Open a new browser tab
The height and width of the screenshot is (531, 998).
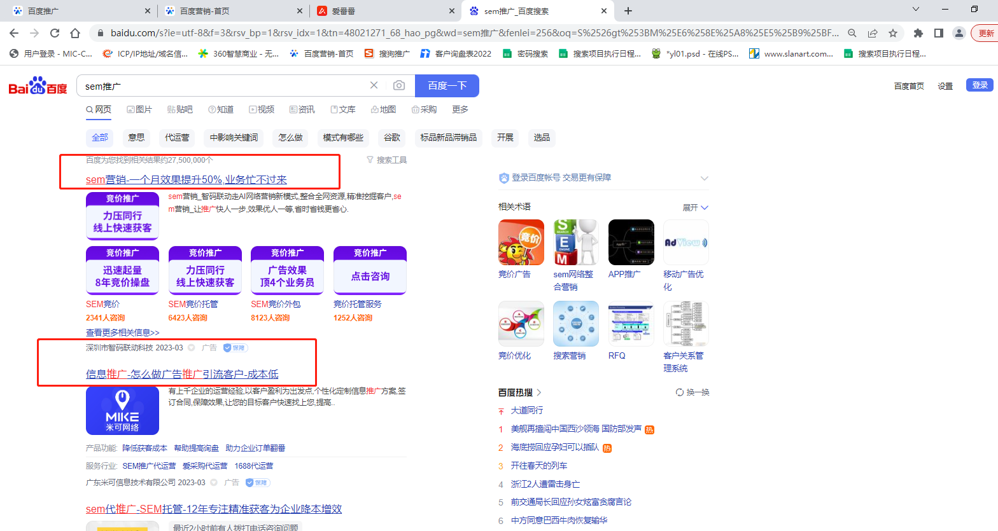(x=628, y=11)
